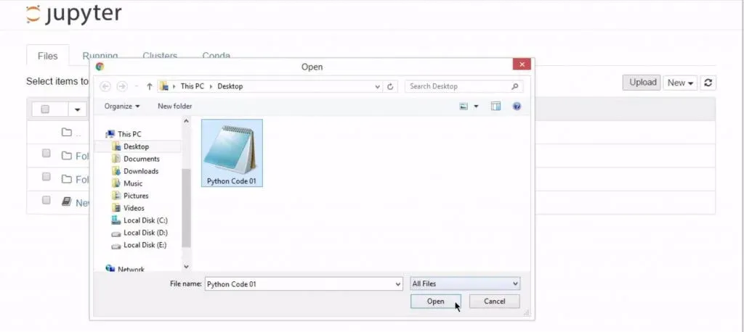Click the Back navigation arrow in dialog
Screen dimensions: 744x332
point(105,86)
